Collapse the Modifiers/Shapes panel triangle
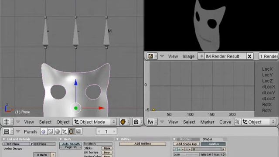The image size is (279, 157). click(x=174, y=139)
